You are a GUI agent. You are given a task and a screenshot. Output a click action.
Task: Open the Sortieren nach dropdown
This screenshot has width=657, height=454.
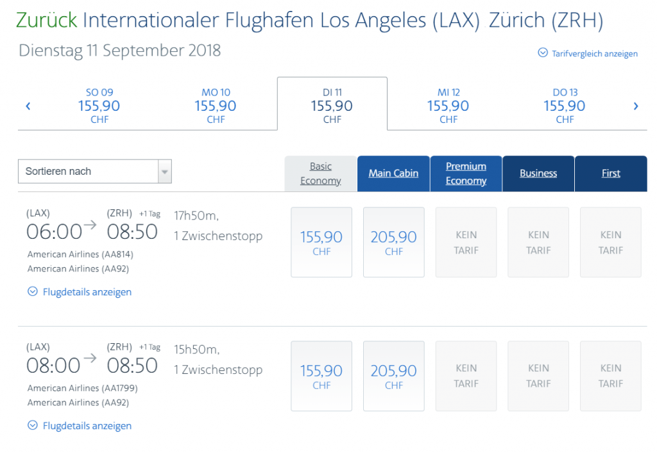tap(95, 172)
